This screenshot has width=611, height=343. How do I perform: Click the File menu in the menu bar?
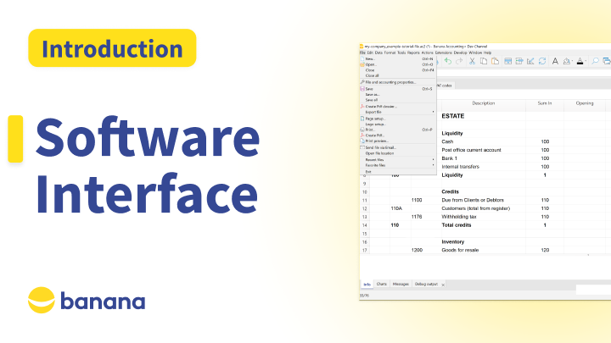[x=362, y=53]
